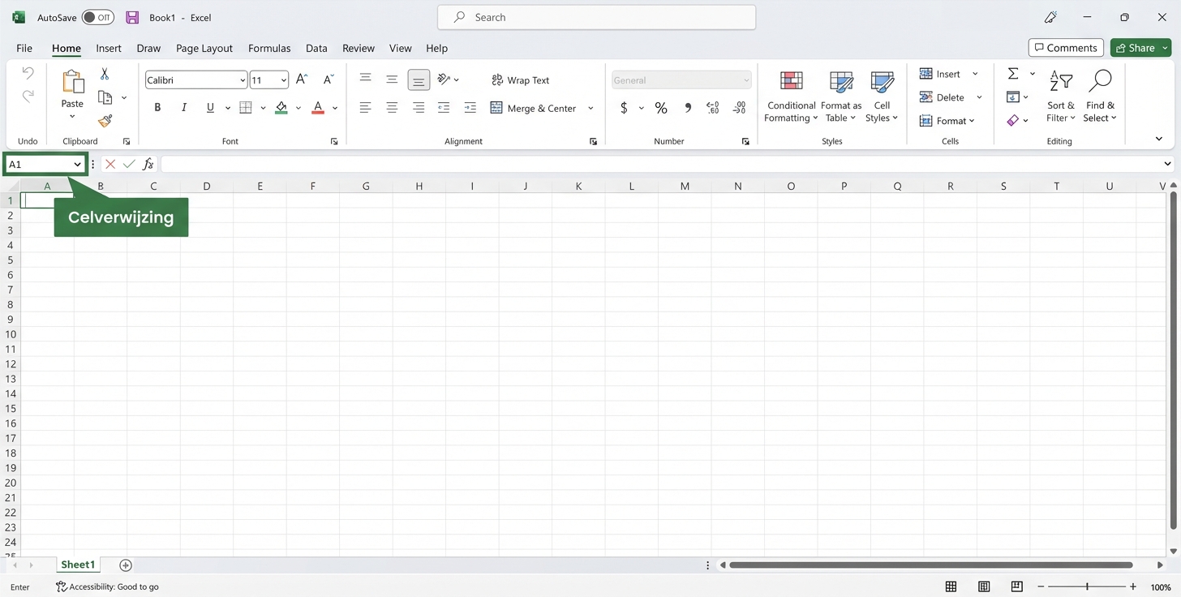
Task: Apply Percent number style
Action: 660,107
